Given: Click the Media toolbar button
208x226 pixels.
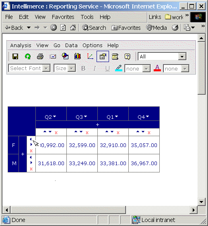Looking at the screenshot, I should pos(157,28).
